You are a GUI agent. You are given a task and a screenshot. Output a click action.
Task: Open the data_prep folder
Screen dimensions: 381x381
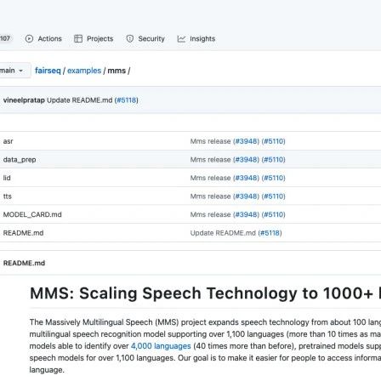coord(20,160)
